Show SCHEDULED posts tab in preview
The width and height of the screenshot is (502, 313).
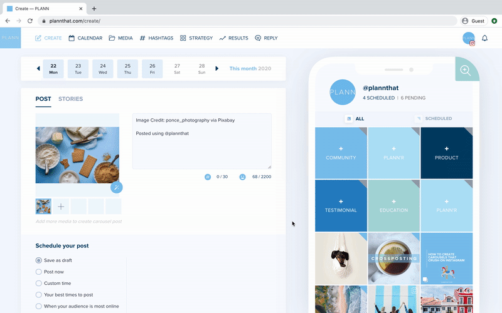pyautogui.click(x=433, y=119)
